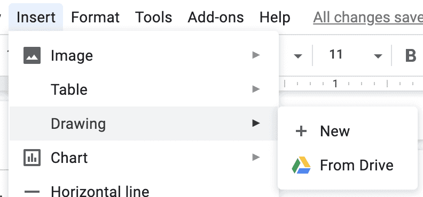Open the font dropdown arrow left of size
Screen dimensions: 423x197
pos(298,56)
